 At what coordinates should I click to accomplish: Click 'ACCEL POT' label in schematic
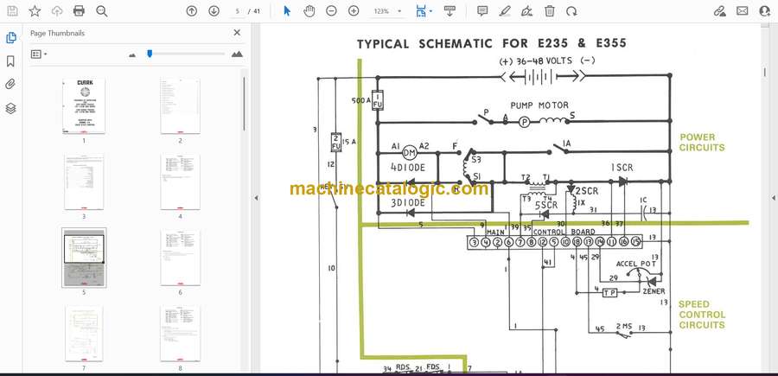(635, 263)
